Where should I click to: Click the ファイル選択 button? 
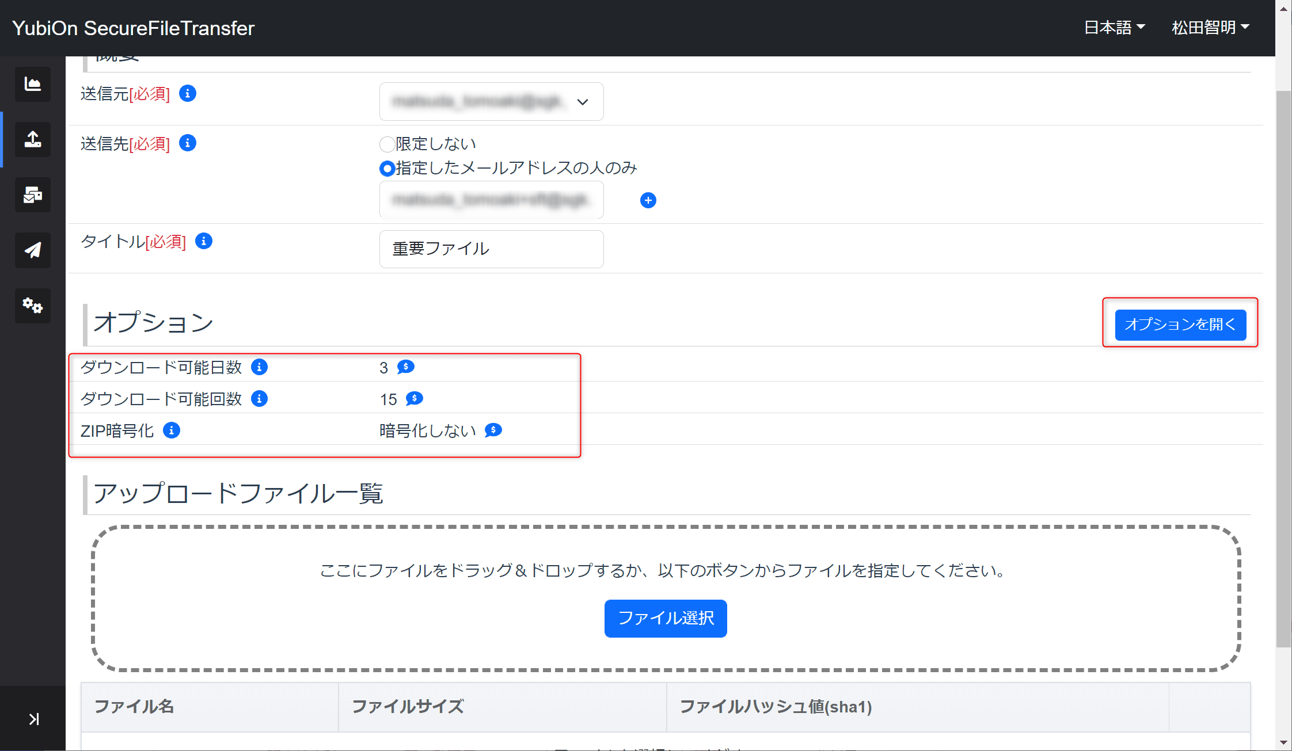(x=666, y=618)
